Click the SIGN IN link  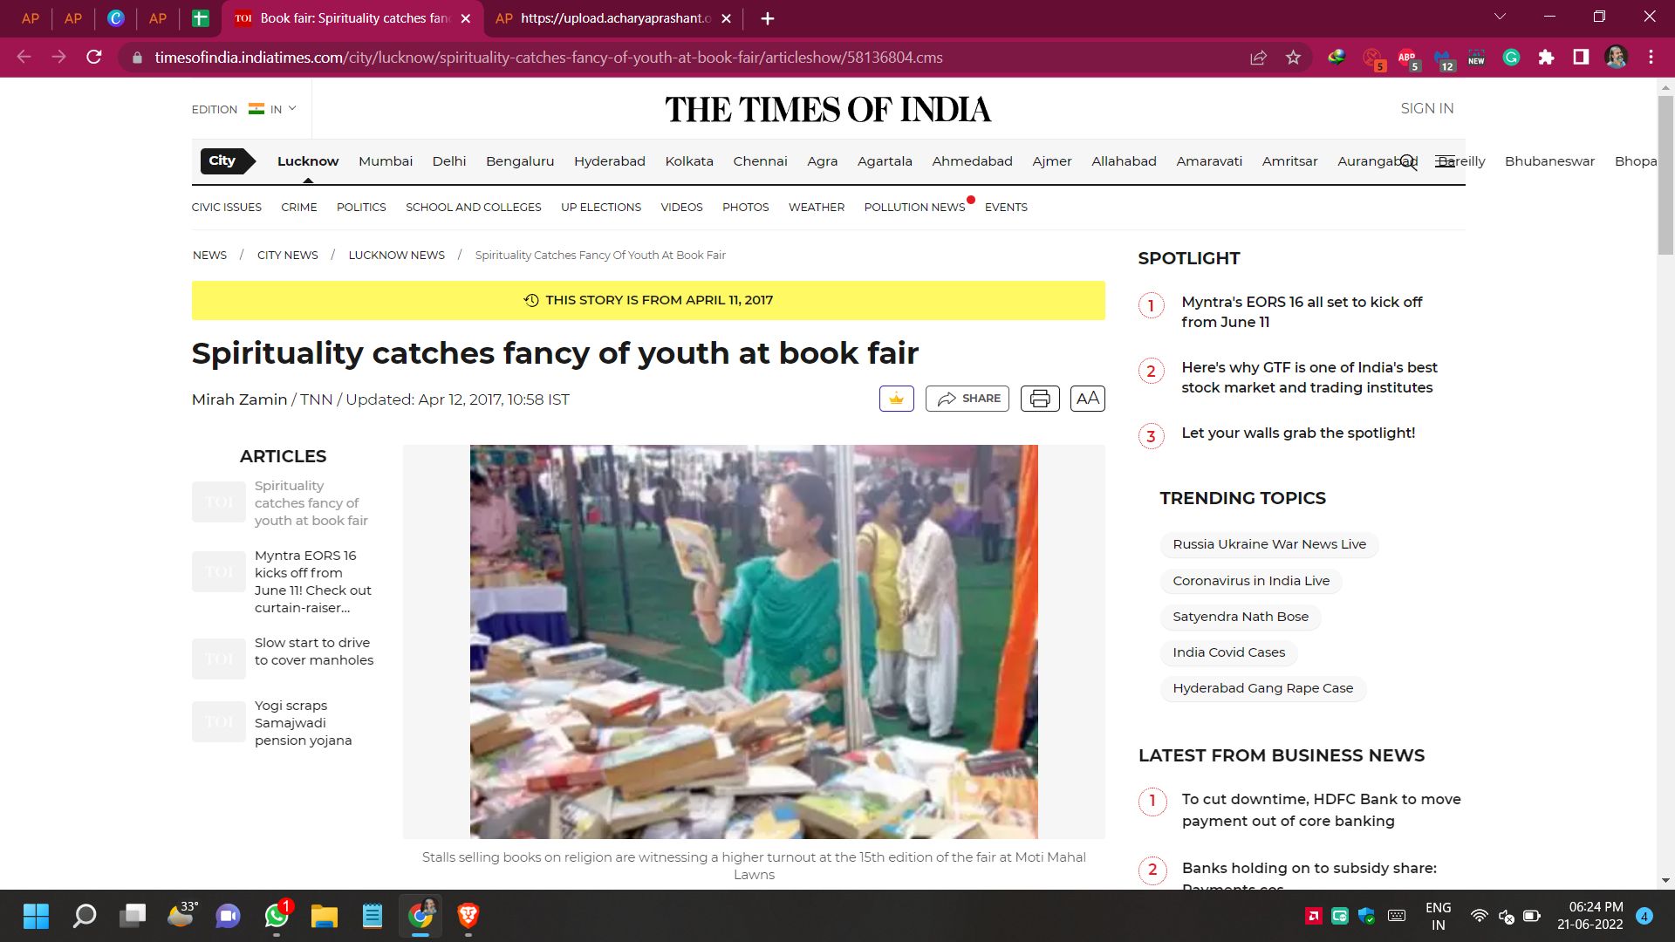coord(1426,108)
